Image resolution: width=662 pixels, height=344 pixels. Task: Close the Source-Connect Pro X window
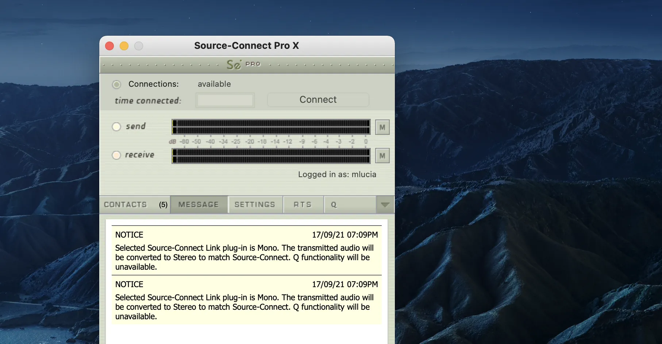click(109, 46)
